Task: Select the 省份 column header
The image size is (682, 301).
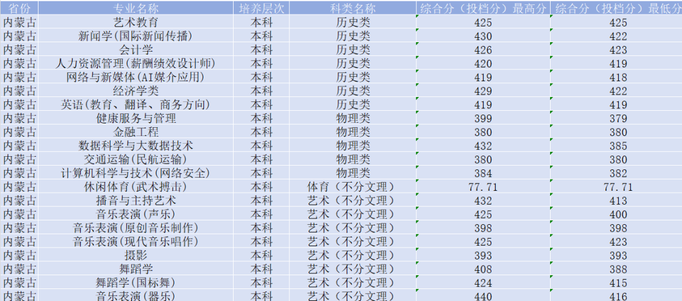Action: 19,8
